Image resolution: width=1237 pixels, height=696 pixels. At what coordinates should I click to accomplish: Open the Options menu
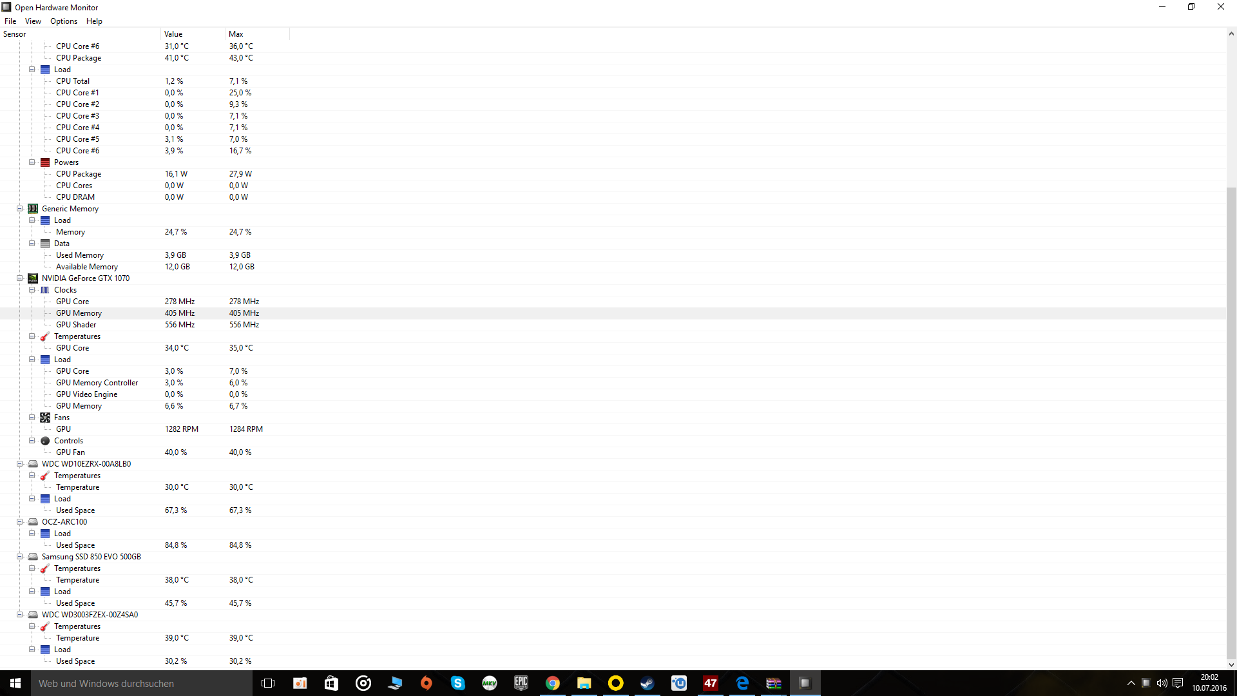(x=64, y=21)
